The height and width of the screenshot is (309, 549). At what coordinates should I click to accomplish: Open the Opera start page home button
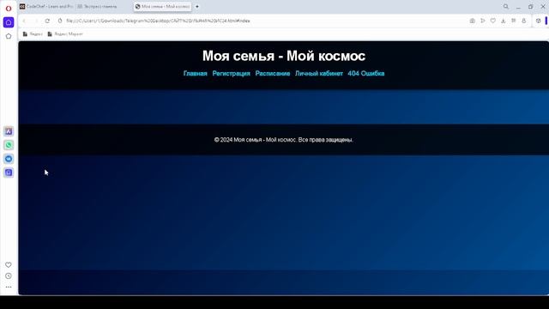[x=9, y=22]
